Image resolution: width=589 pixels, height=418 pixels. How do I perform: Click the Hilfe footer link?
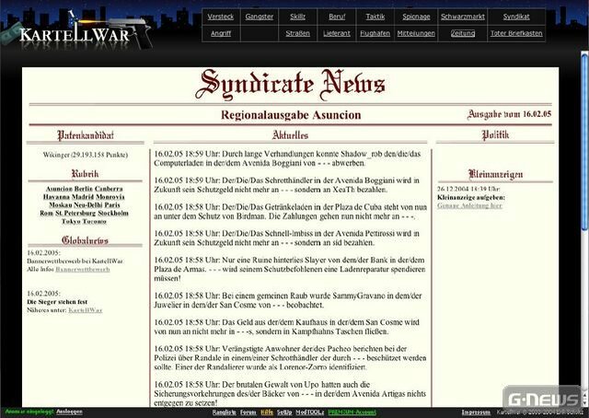(x=267, y=412)
